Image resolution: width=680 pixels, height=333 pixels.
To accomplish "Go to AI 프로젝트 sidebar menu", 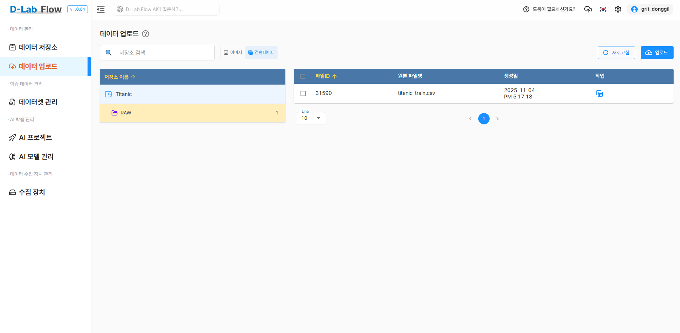I will (35, 138).
